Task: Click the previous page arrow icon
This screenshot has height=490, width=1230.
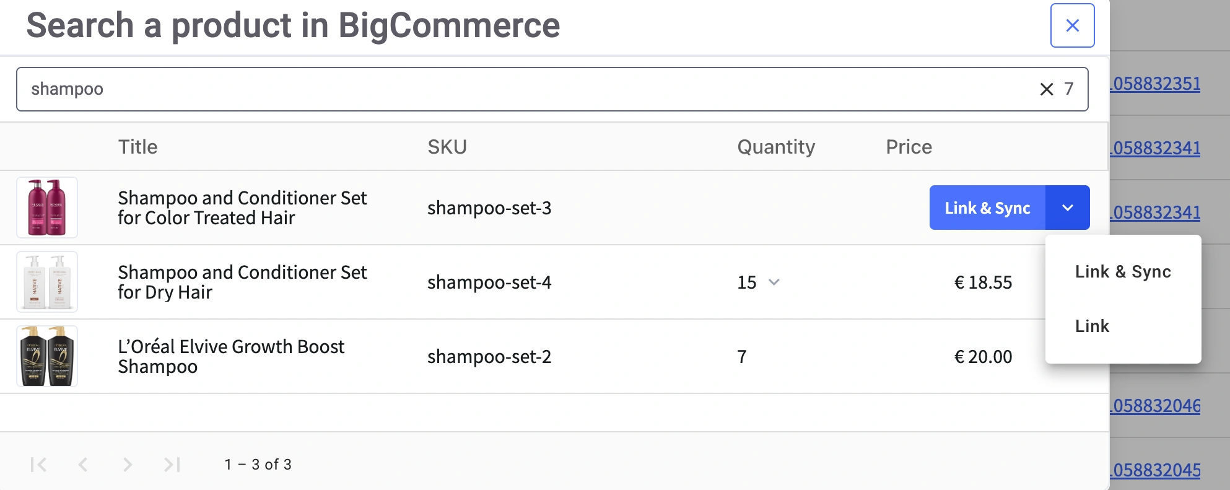Action: click(x=84, y=464)
